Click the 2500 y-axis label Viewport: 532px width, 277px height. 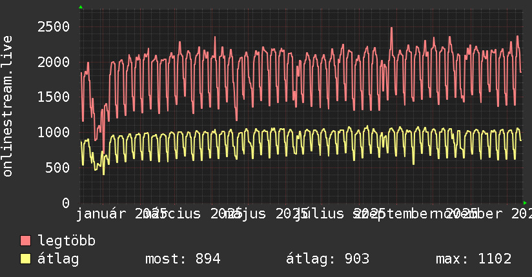point(54,27)
